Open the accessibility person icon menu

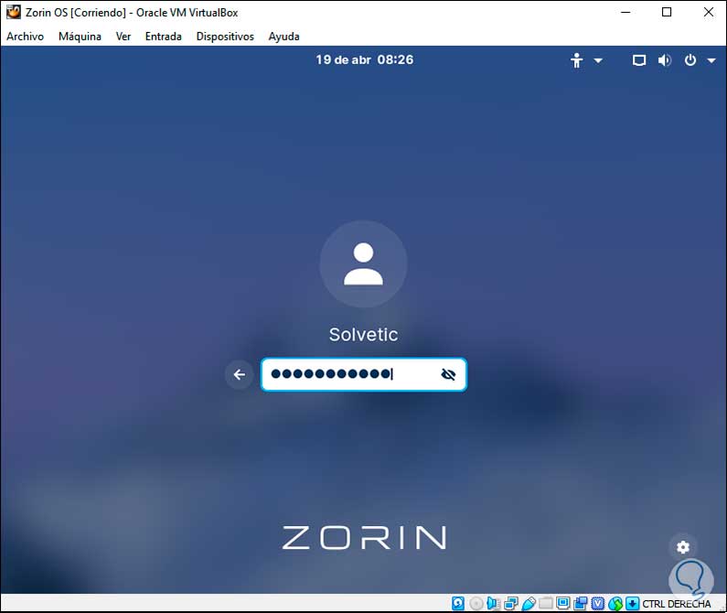point(577,60)
